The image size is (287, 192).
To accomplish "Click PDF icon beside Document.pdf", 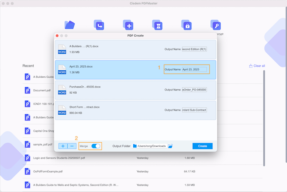I will coord(27,90).
